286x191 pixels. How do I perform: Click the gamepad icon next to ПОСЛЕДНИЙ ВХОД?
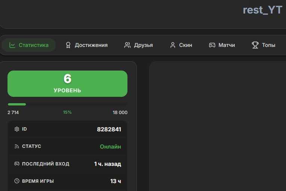click(17, 164)
